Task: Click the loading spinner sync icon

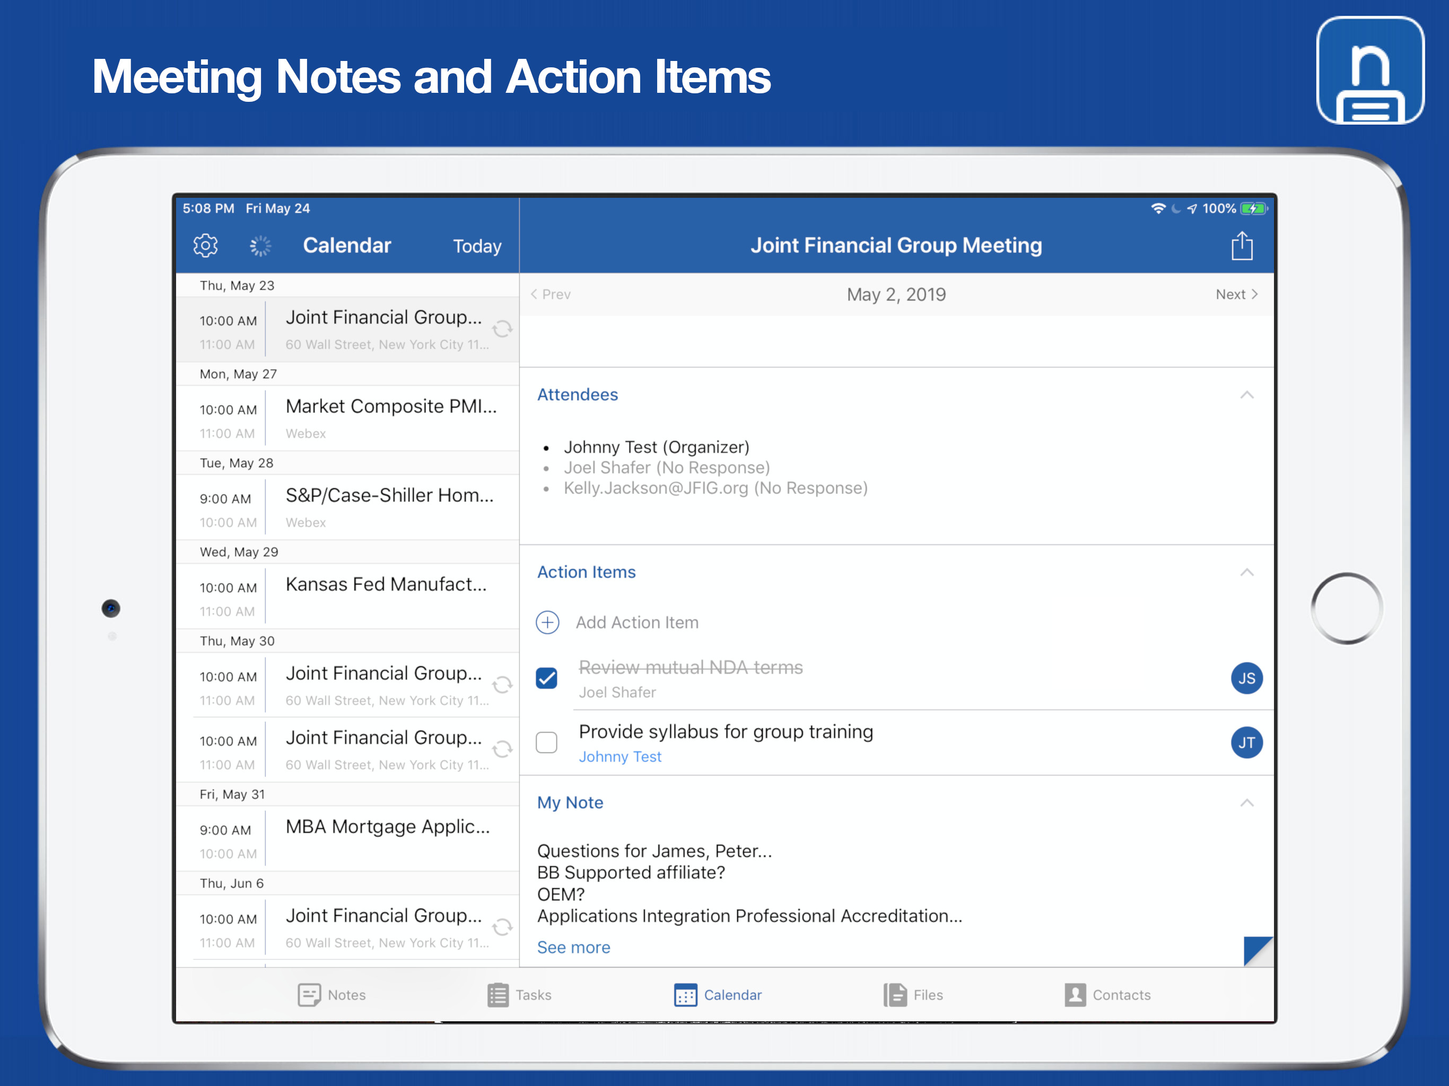Action: [260, 246]
